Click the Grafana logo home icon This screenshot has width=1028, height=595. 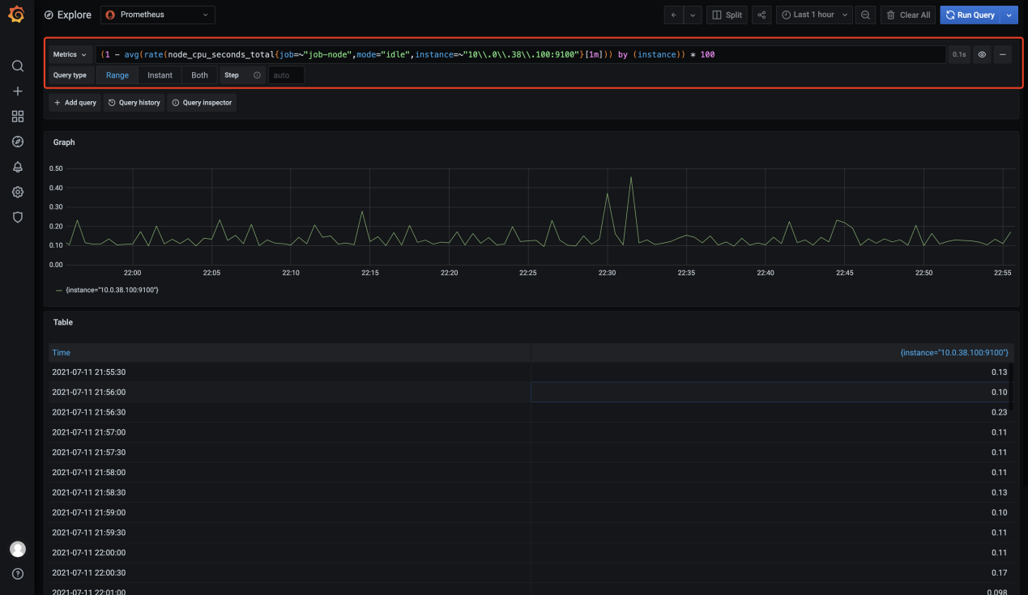(x=17, y=15)
